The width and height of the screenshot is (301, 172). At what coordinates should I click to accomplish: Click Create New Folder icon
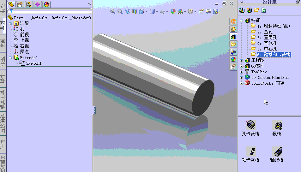(x=256, y=10)
